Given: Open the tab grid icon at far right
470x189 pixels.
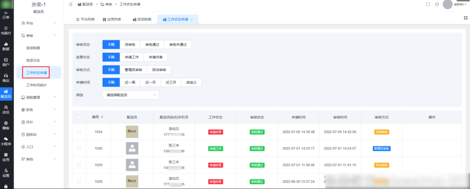Looking at the screenshot, I should pyautogui.click(x=465, y=19).
